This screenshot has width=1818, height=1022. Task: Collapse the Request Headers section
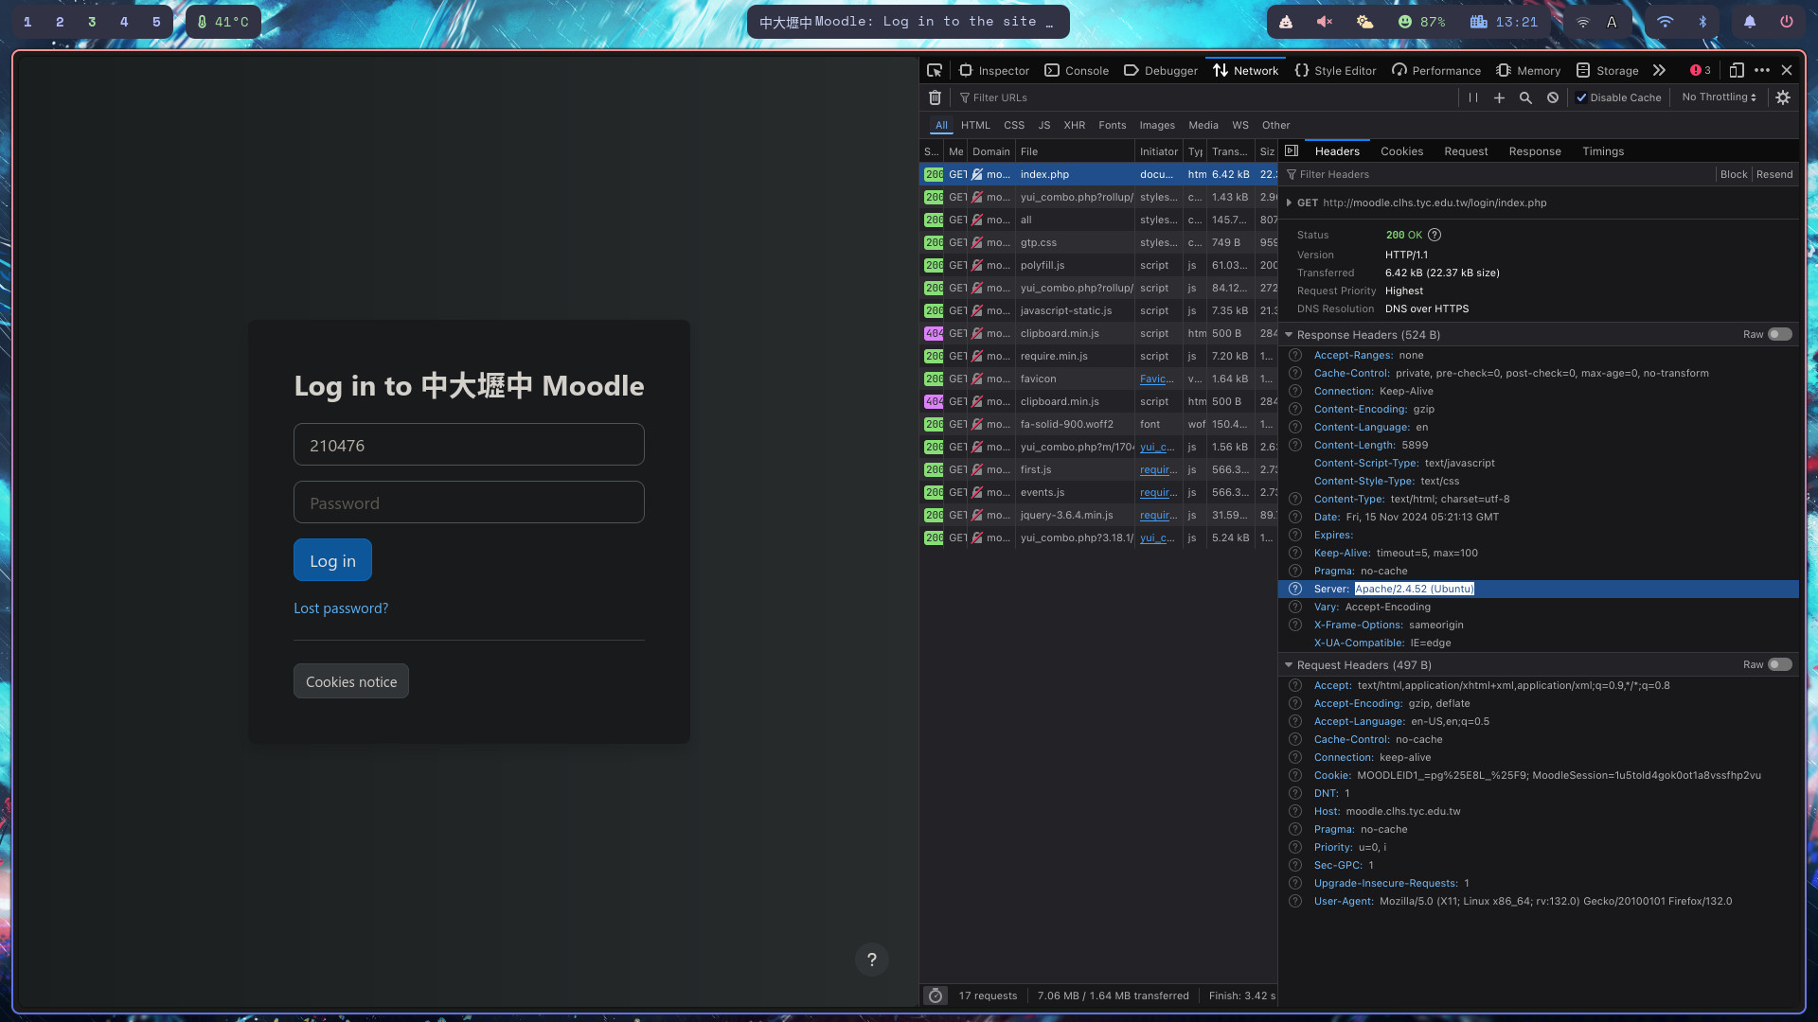tap(1289, 664)
